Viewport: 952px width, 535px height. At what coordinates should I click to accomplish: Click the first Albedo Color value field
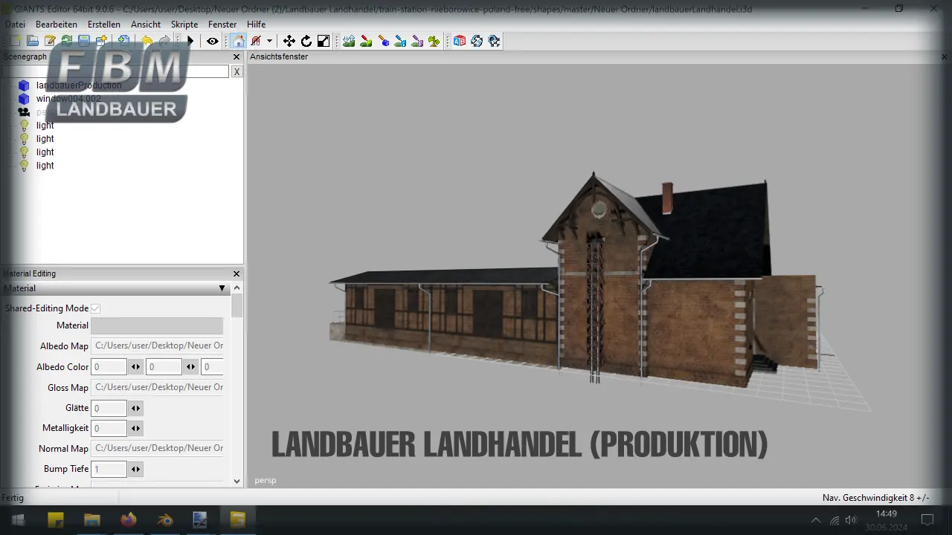click(x=109, y=366)
